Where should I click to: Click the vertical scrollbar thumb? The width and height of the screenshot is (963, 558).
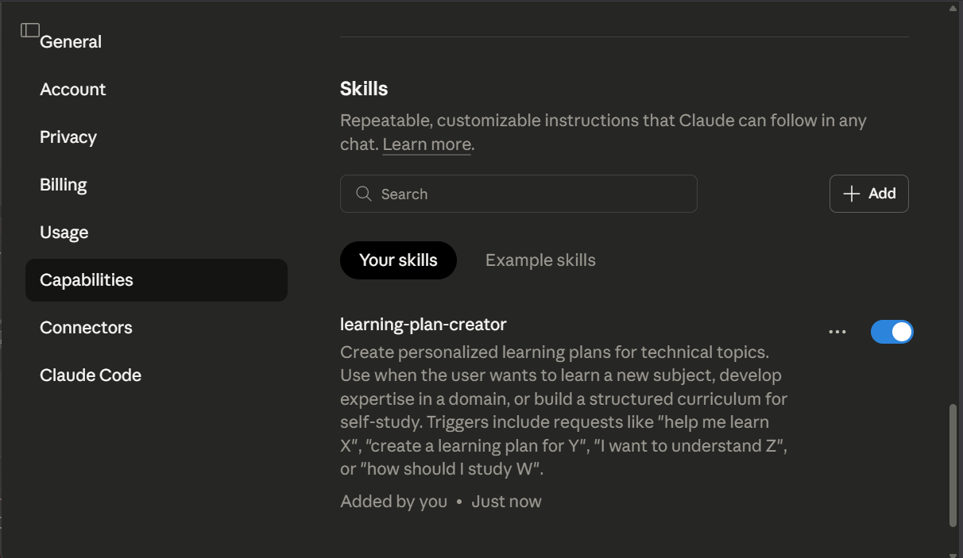953,465
